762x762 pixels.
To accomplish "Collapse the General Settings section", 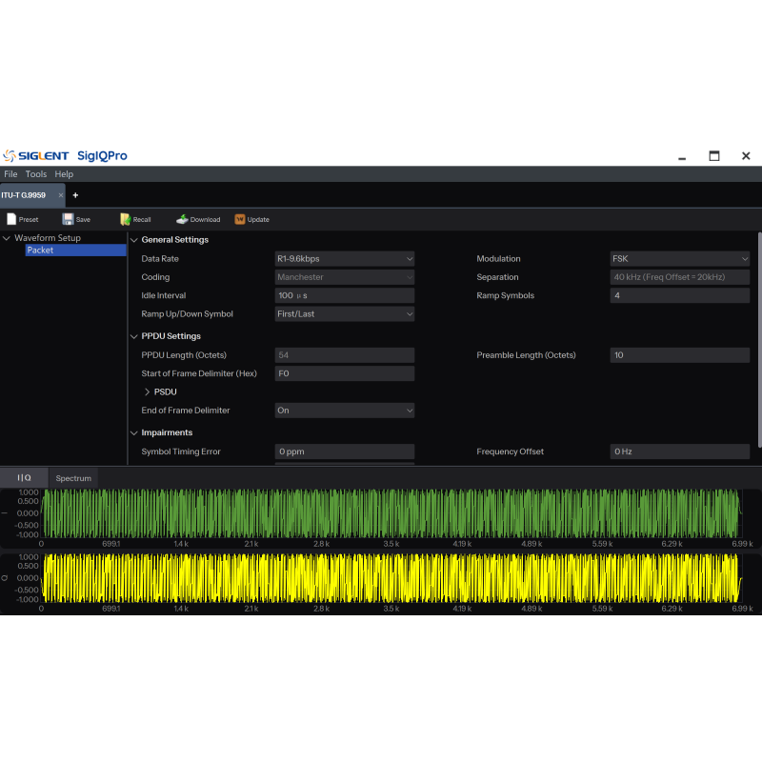I will pyautogui.click(x=134, y=240).
